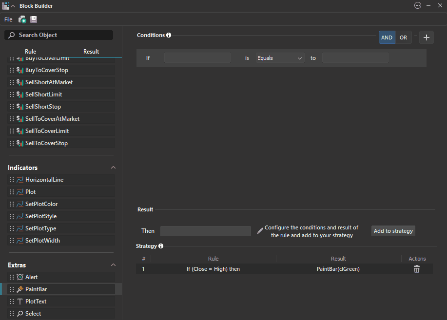The image size is (447, 320).
Task: Click the PlotText item's T icon
Action: (20, 301)
